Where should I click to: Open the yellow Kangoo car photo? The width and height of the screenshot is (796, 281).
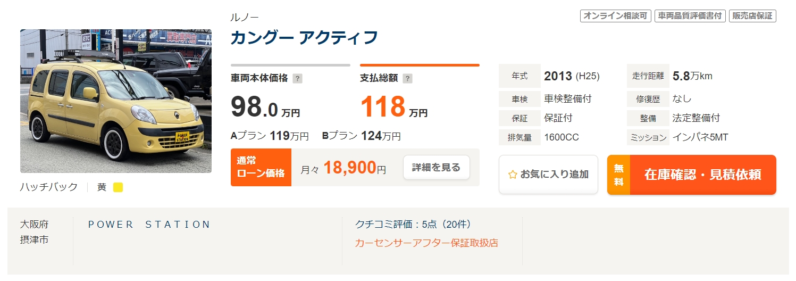click(x=116, y=101)
